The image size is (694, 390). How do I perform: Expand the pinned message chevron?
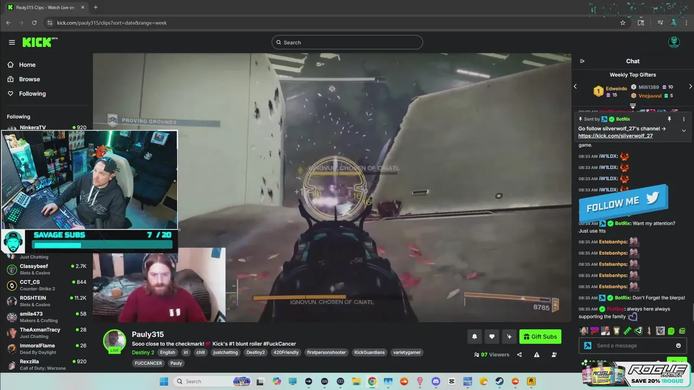684,131
